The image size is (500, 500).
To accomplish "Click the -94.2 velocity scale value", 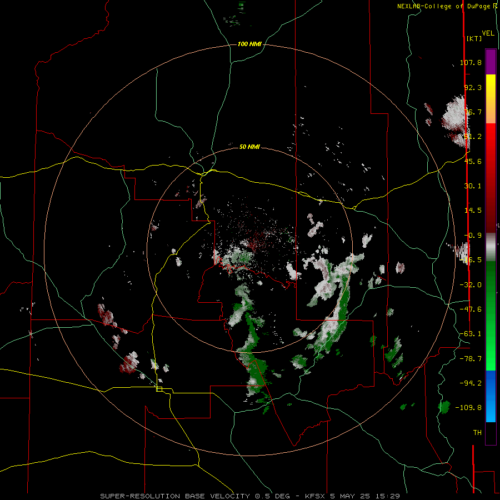I will tap(471, 383).
